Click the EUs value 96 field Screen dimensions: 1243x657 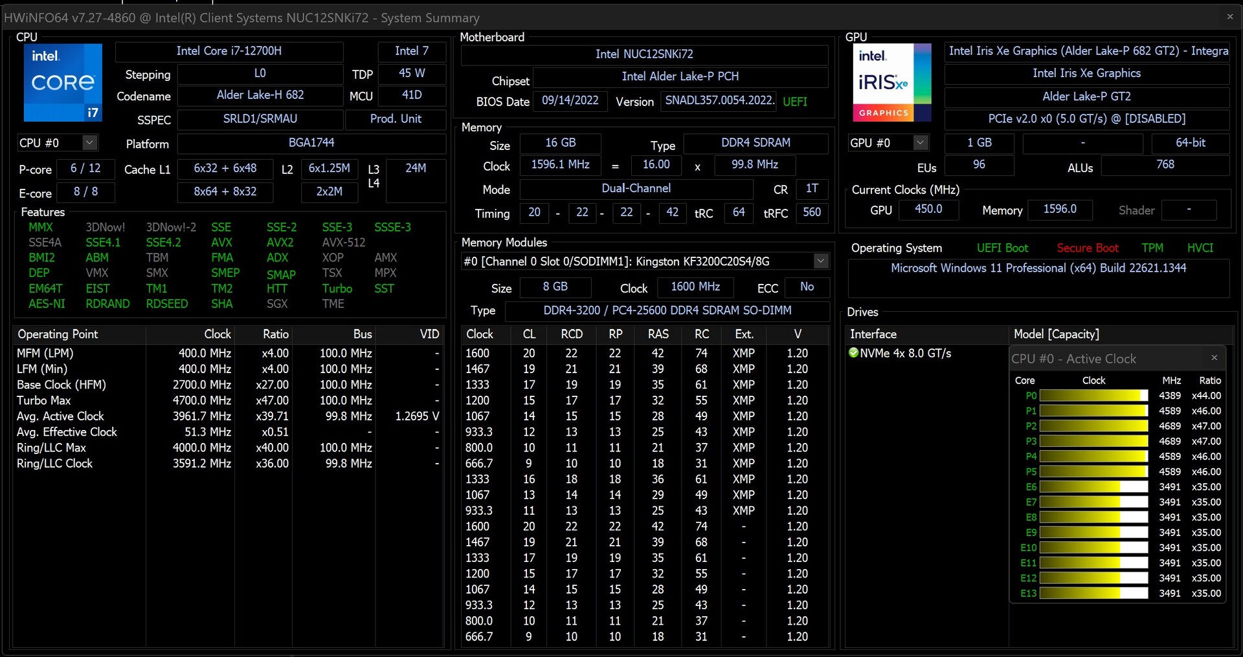980,165
